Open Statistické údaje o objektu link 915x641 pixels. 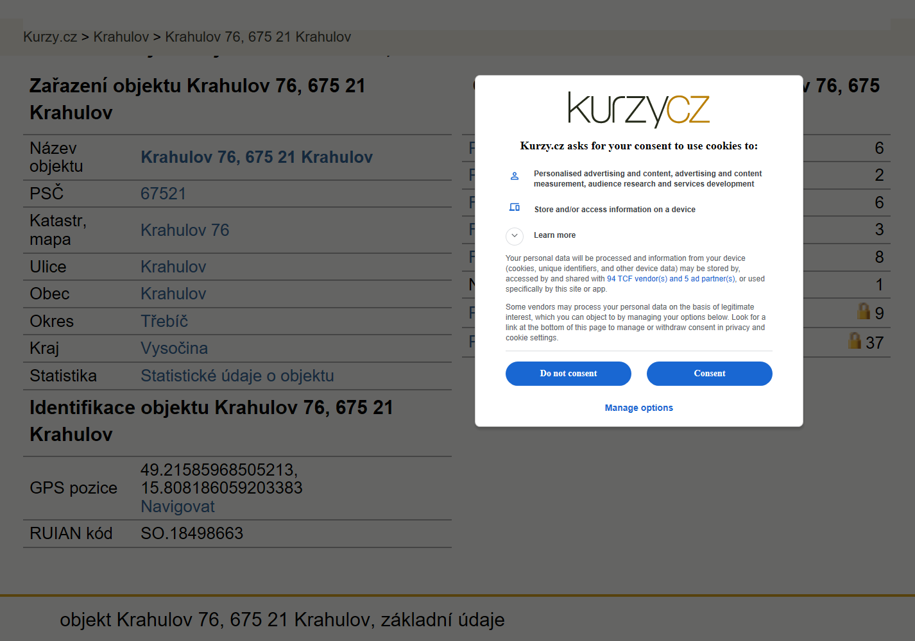pos(237,376)
